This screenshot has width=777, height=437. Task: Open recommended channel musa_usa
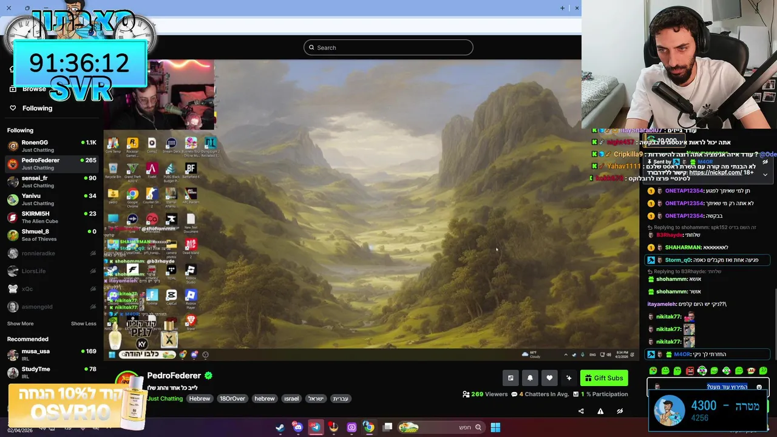[52, 354]
